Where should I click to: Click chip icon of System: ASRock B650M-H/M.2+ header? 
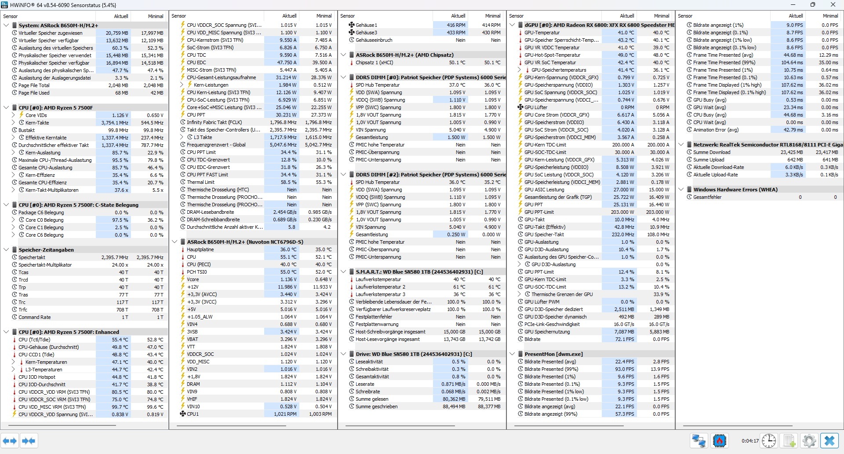coord(14,26)
